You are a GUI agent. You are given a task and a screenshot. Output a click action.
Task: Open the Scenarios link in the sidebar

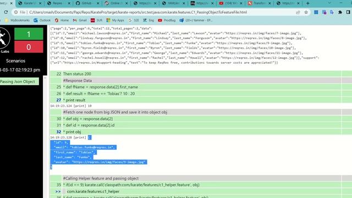pyautogui.click(x=16, y=61)
